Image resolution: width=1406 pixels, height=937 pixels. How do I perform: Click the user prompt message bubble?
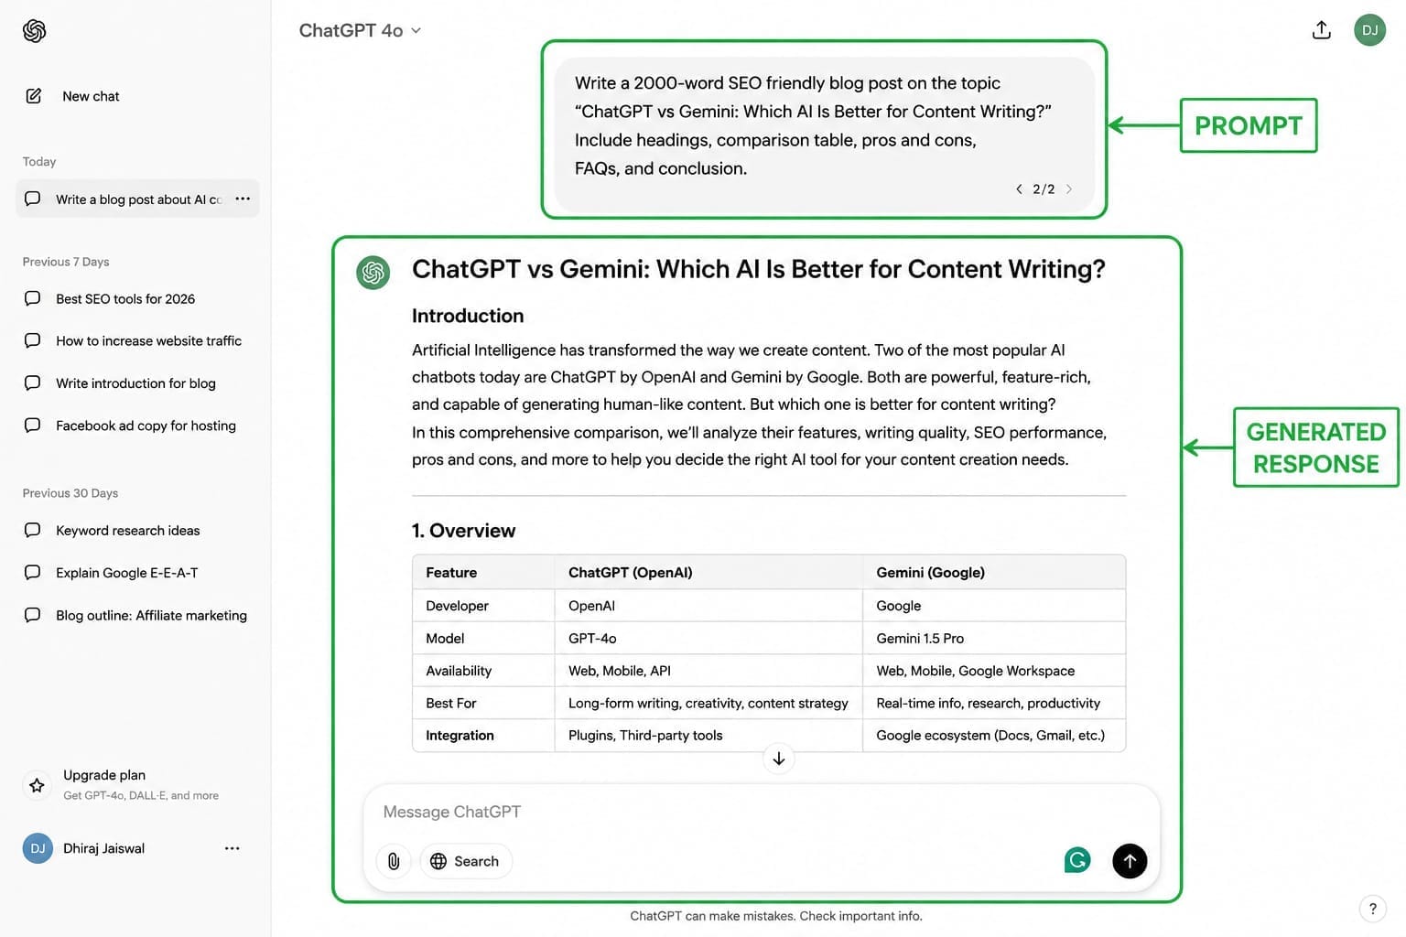[x=824, y=135]
